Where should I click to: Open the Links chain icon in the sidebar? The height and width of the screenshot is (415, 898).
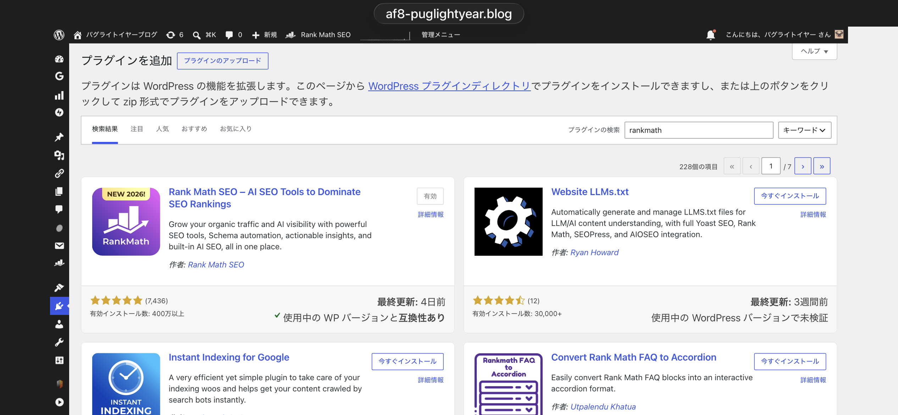(x=59, y=173)
